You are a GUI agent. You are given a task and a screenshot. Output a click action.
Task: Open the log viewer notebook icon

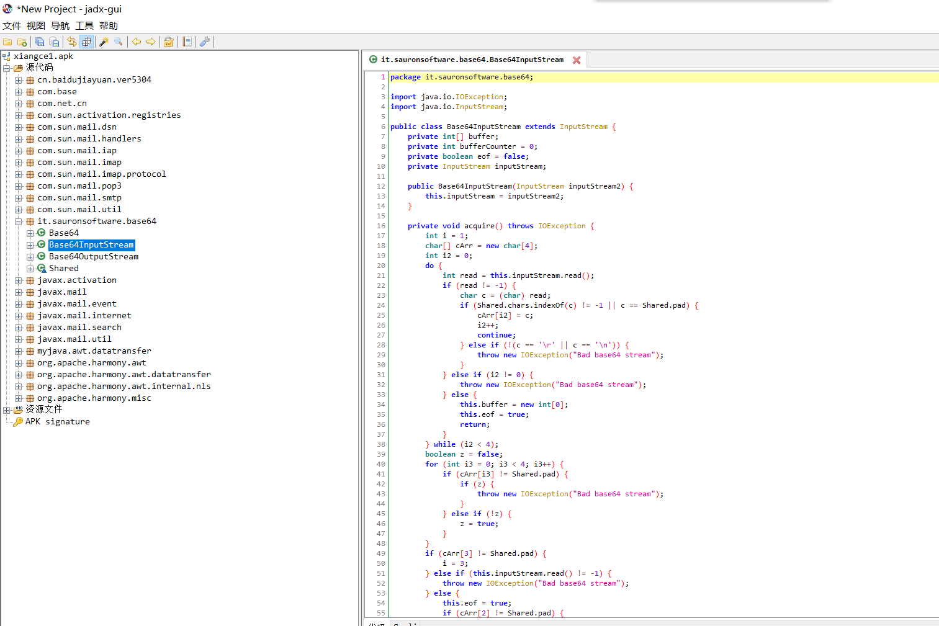point(187,42)
